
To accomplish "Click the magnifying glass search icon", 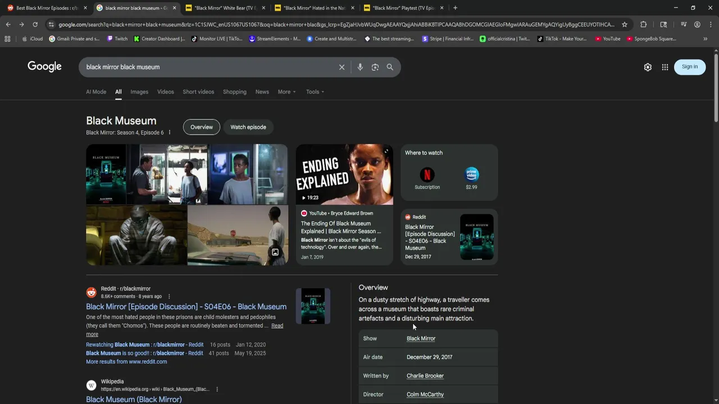I will [x=390, y=67].
